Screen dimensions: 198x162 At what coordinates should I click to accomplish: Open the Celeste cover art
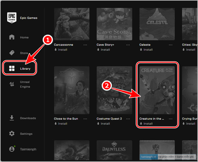point(157,24)
